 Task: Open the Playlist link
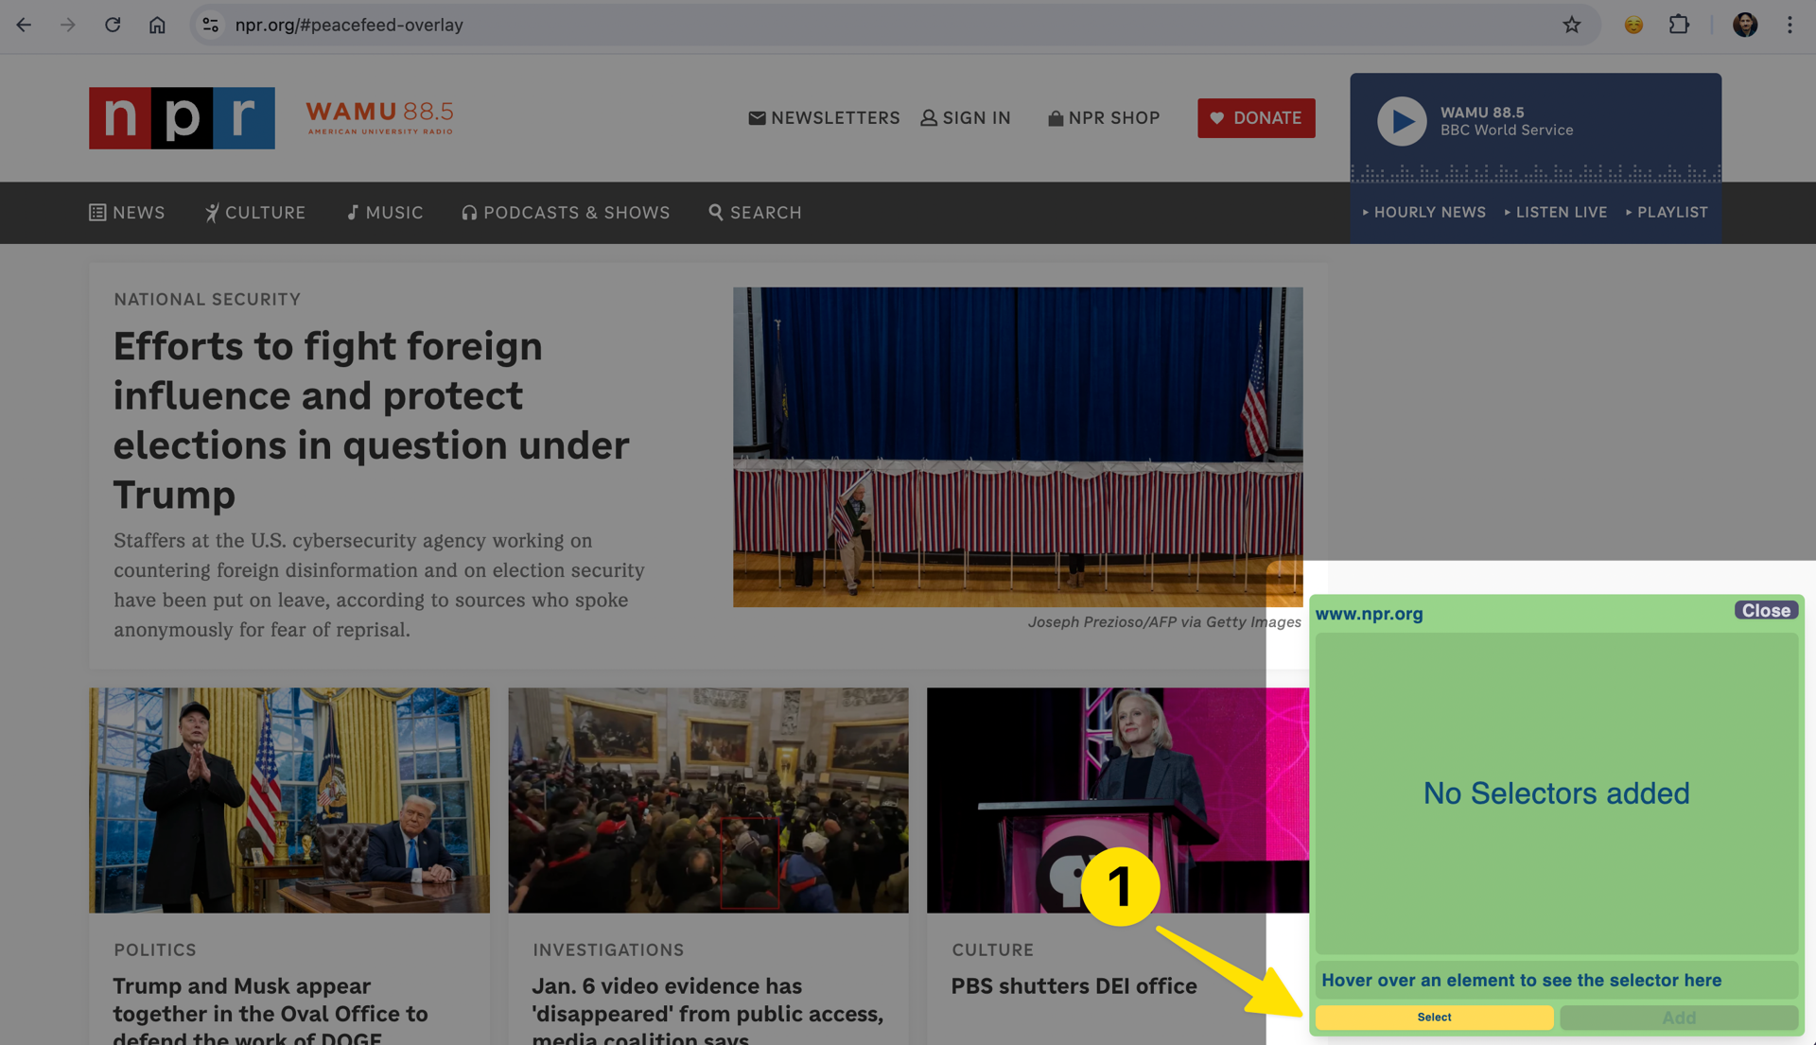pos(1667,213)
